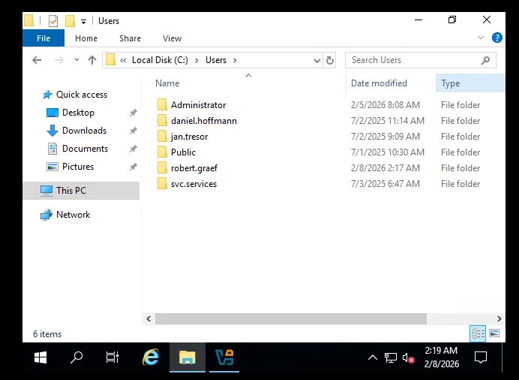This screenshot has height=380, width=519.
Task: Open the File menu
Action: point(43,38)
